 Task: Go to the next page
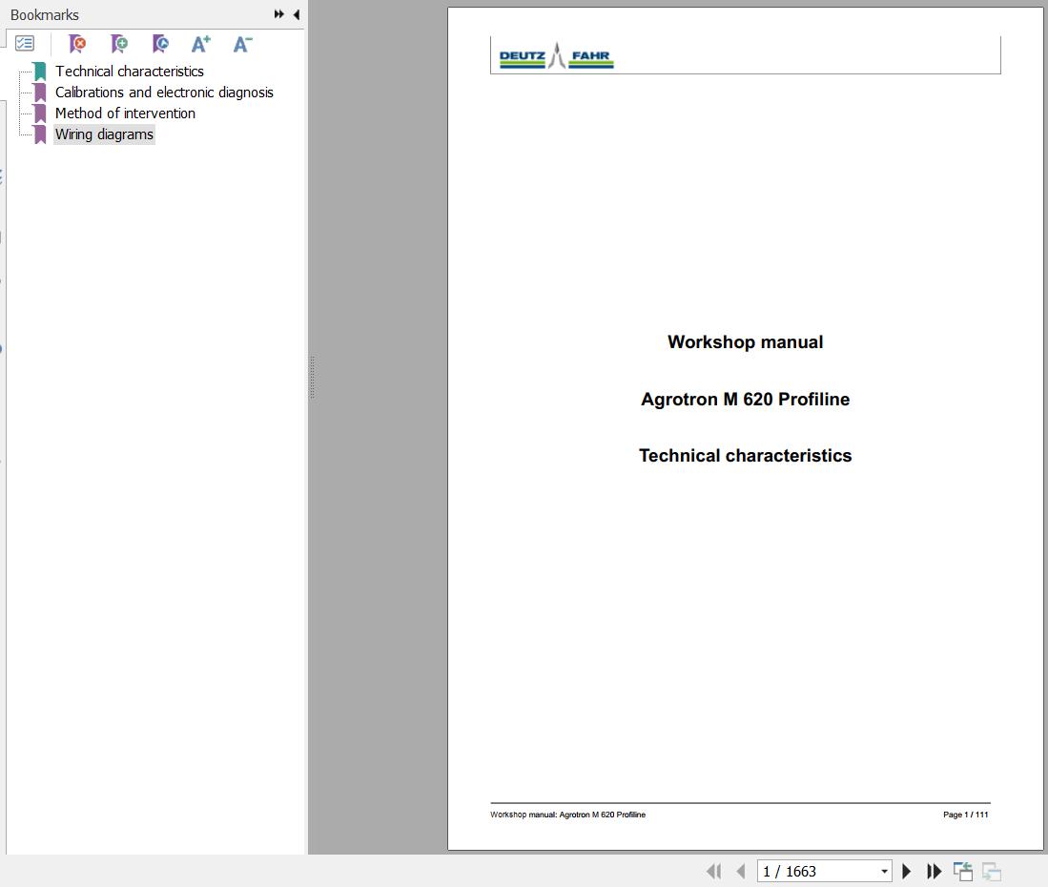click(x=907, y=871)
